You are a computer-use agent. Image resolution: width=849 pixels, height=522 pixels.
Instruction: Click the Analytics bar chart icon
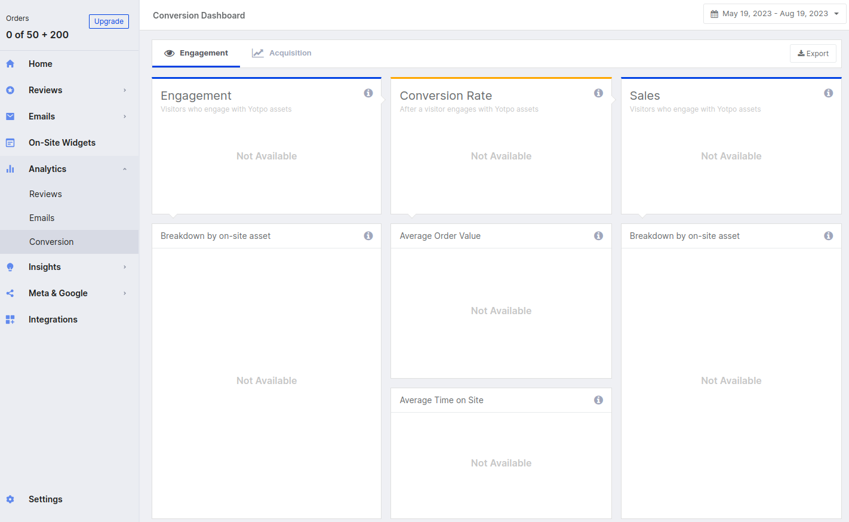point(10,169)
